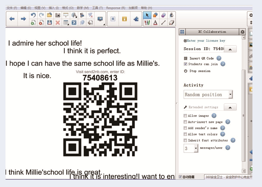The width and height of the screenshot is (262, 187).
Task: Show help for Allow images
Action: [x=214, y=116]
